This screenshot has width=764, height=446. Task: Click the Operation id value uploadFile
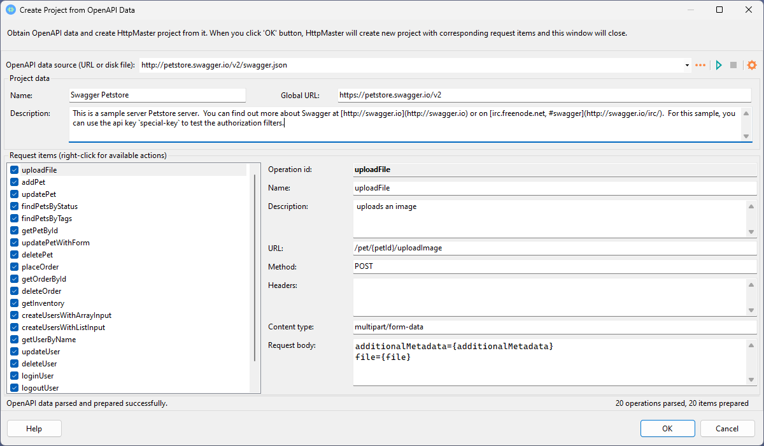tap(372, 170)
